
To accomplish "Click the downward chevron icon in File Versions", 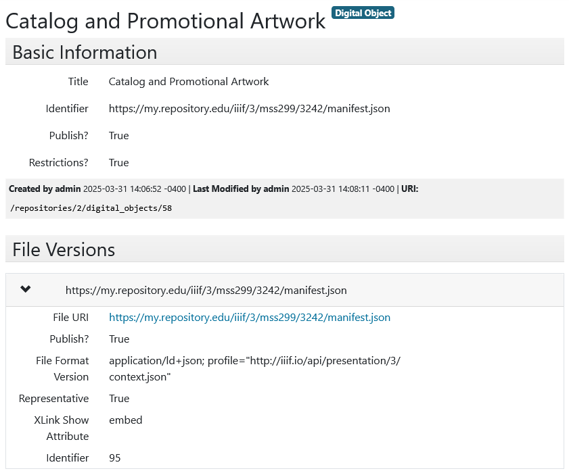I will 25,289.
